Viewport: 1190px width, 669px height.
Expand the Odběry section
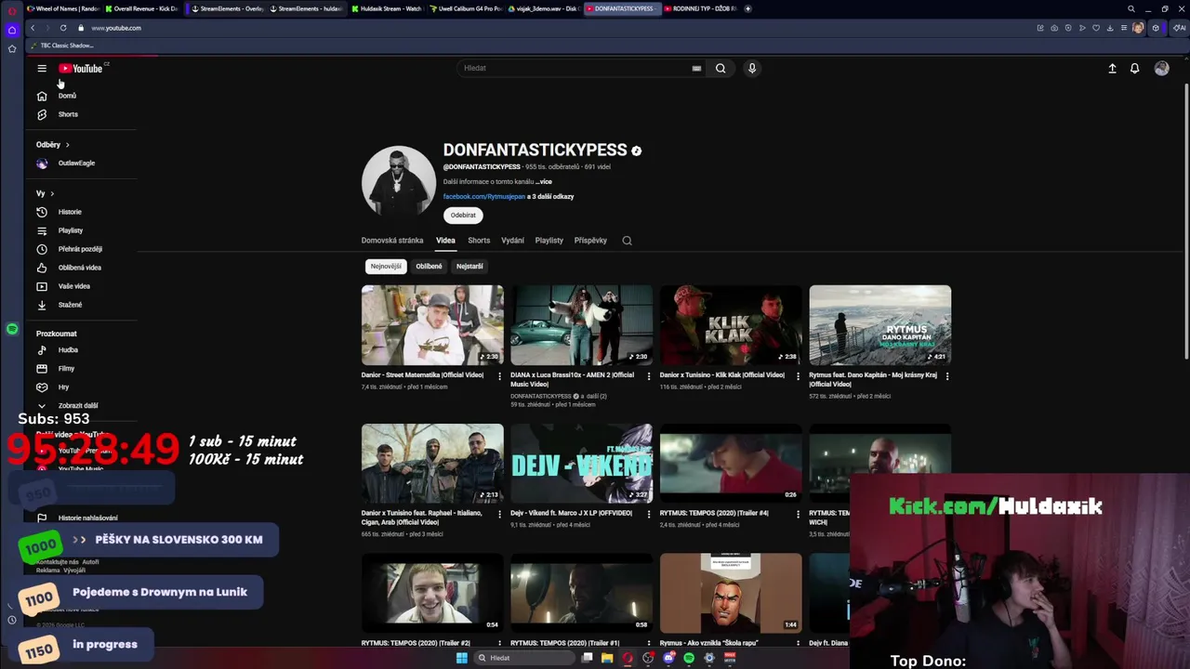[53, 145]
